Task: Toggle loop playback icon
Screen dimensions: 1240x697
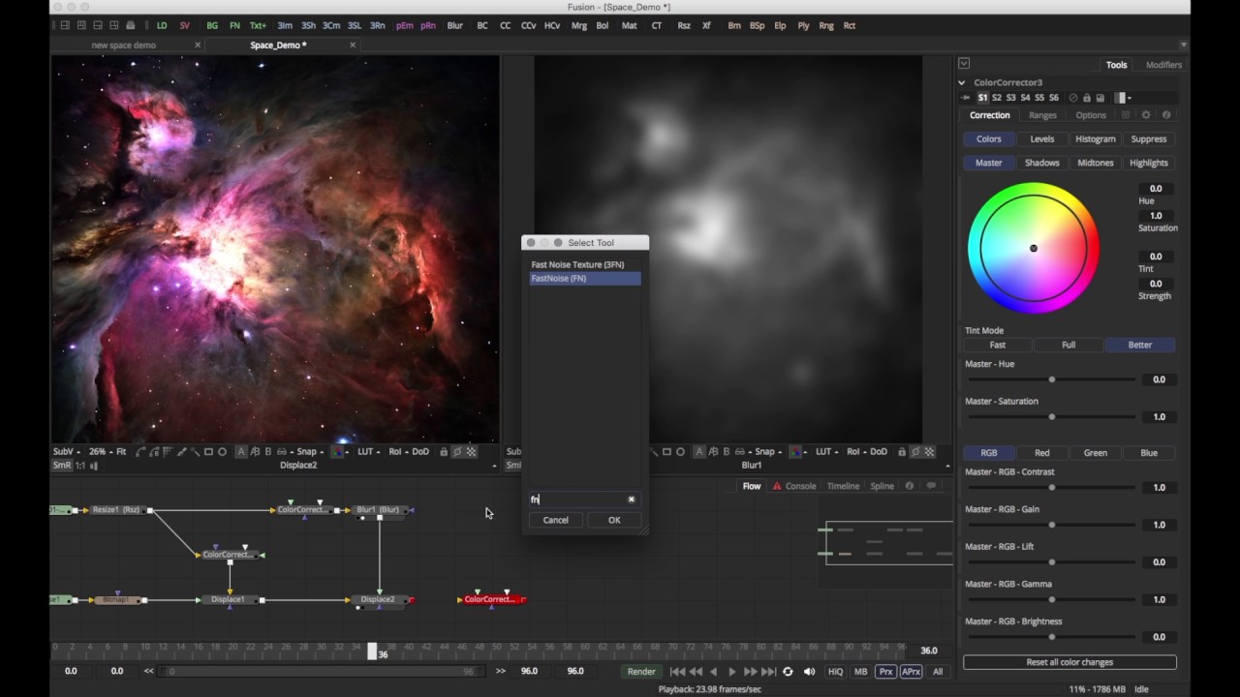Action: (788, 671)
